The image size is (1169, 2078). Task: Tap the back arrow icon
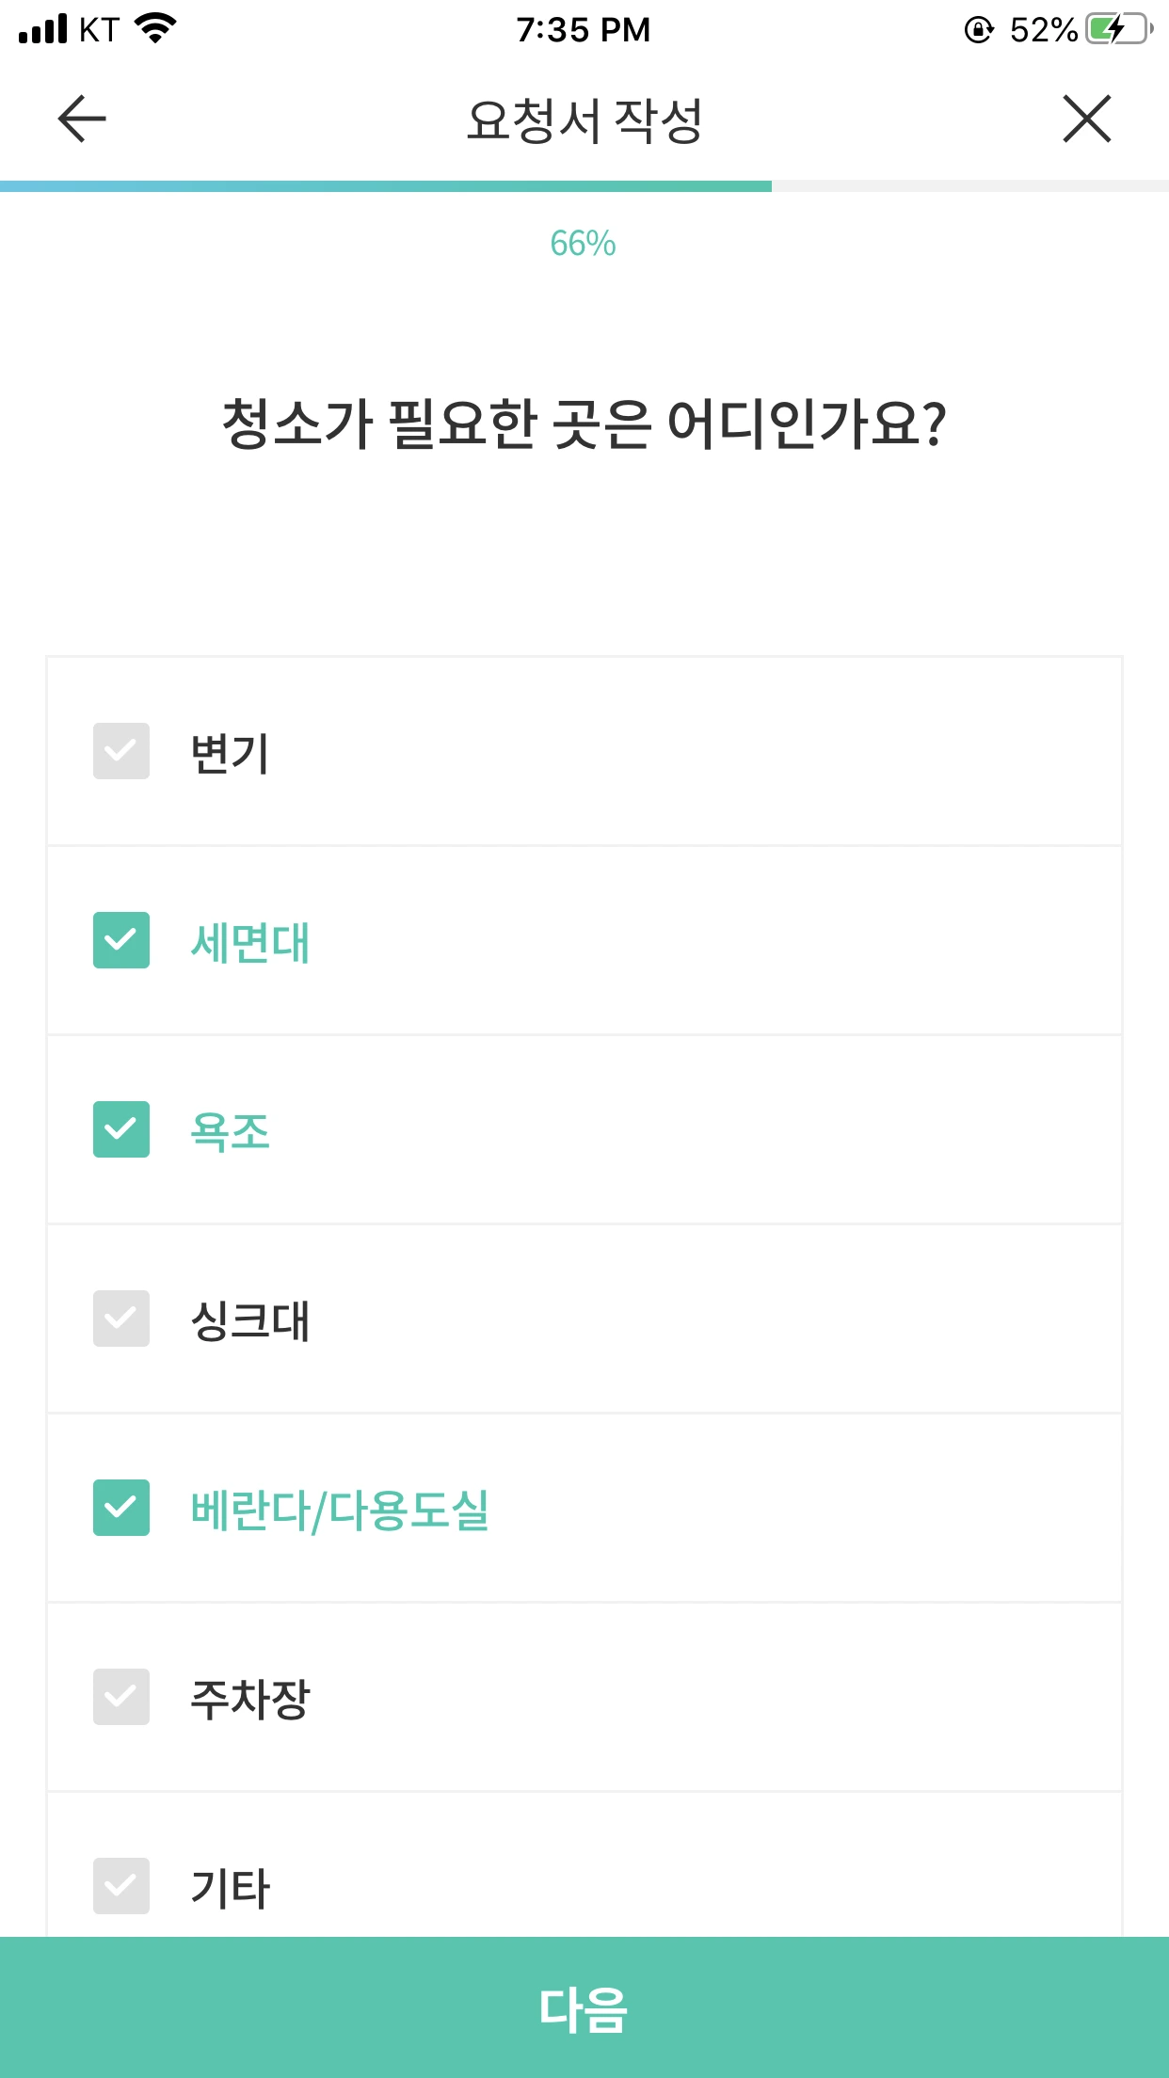tap(82, 119)
